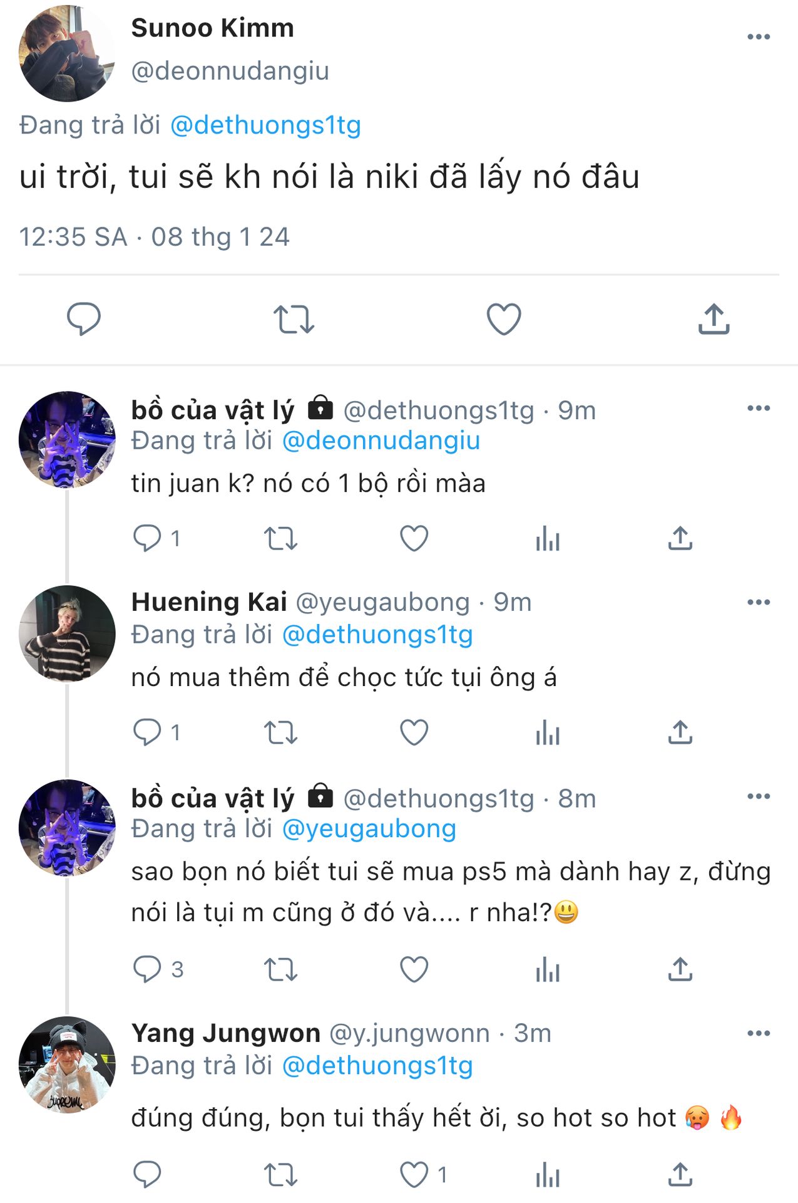
Task: Like Yang Jungwon's reply
Action: pos(414,1175)
